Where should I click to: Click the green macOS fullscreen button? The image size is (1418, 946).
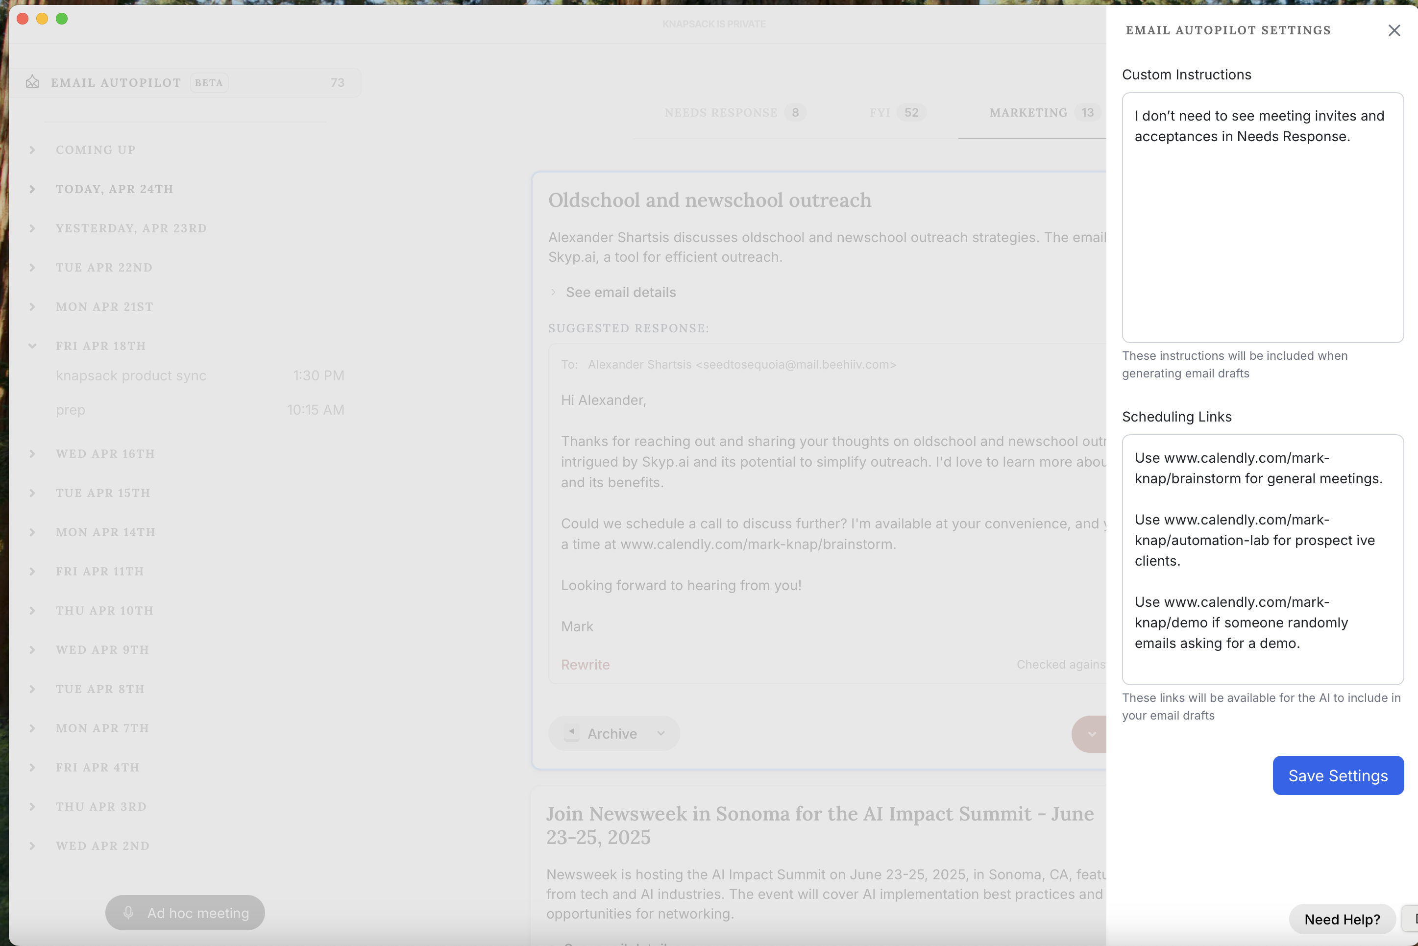[x=62, y=19]
